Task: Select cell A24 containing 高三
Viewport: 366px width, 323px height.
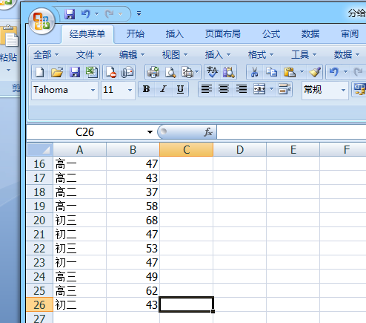Action: pos(79,276)
